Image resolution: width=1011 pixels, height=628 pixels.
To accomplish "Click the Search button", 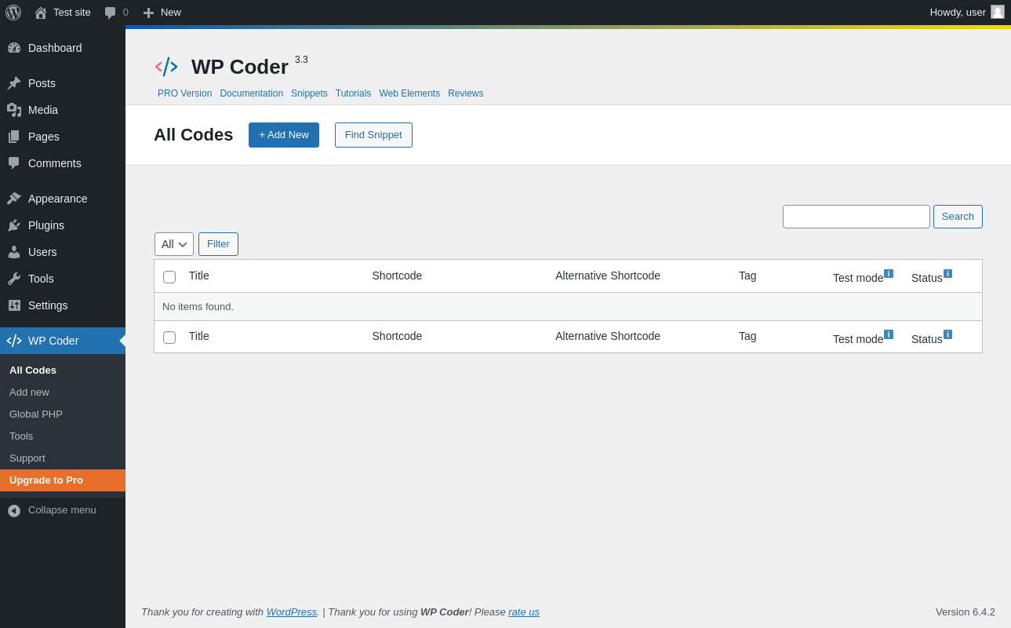I will click(x=958, y=217).
